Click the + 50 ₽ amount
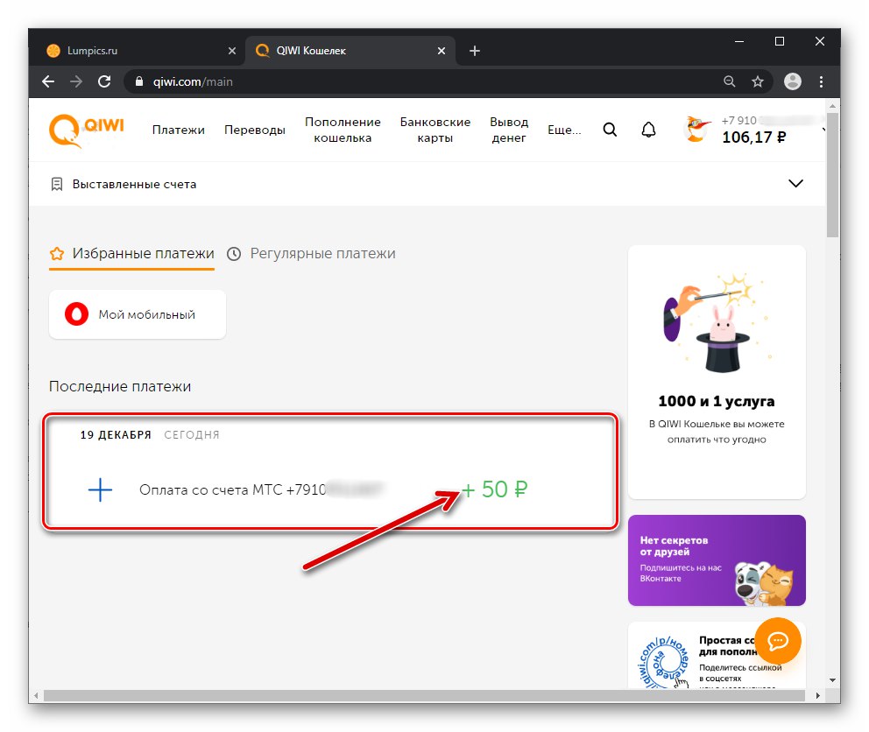 494,489
